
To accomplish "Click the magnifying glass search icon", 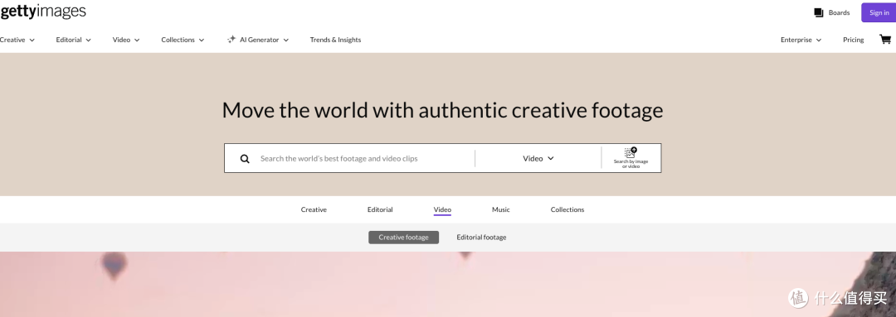I will 245,159.
